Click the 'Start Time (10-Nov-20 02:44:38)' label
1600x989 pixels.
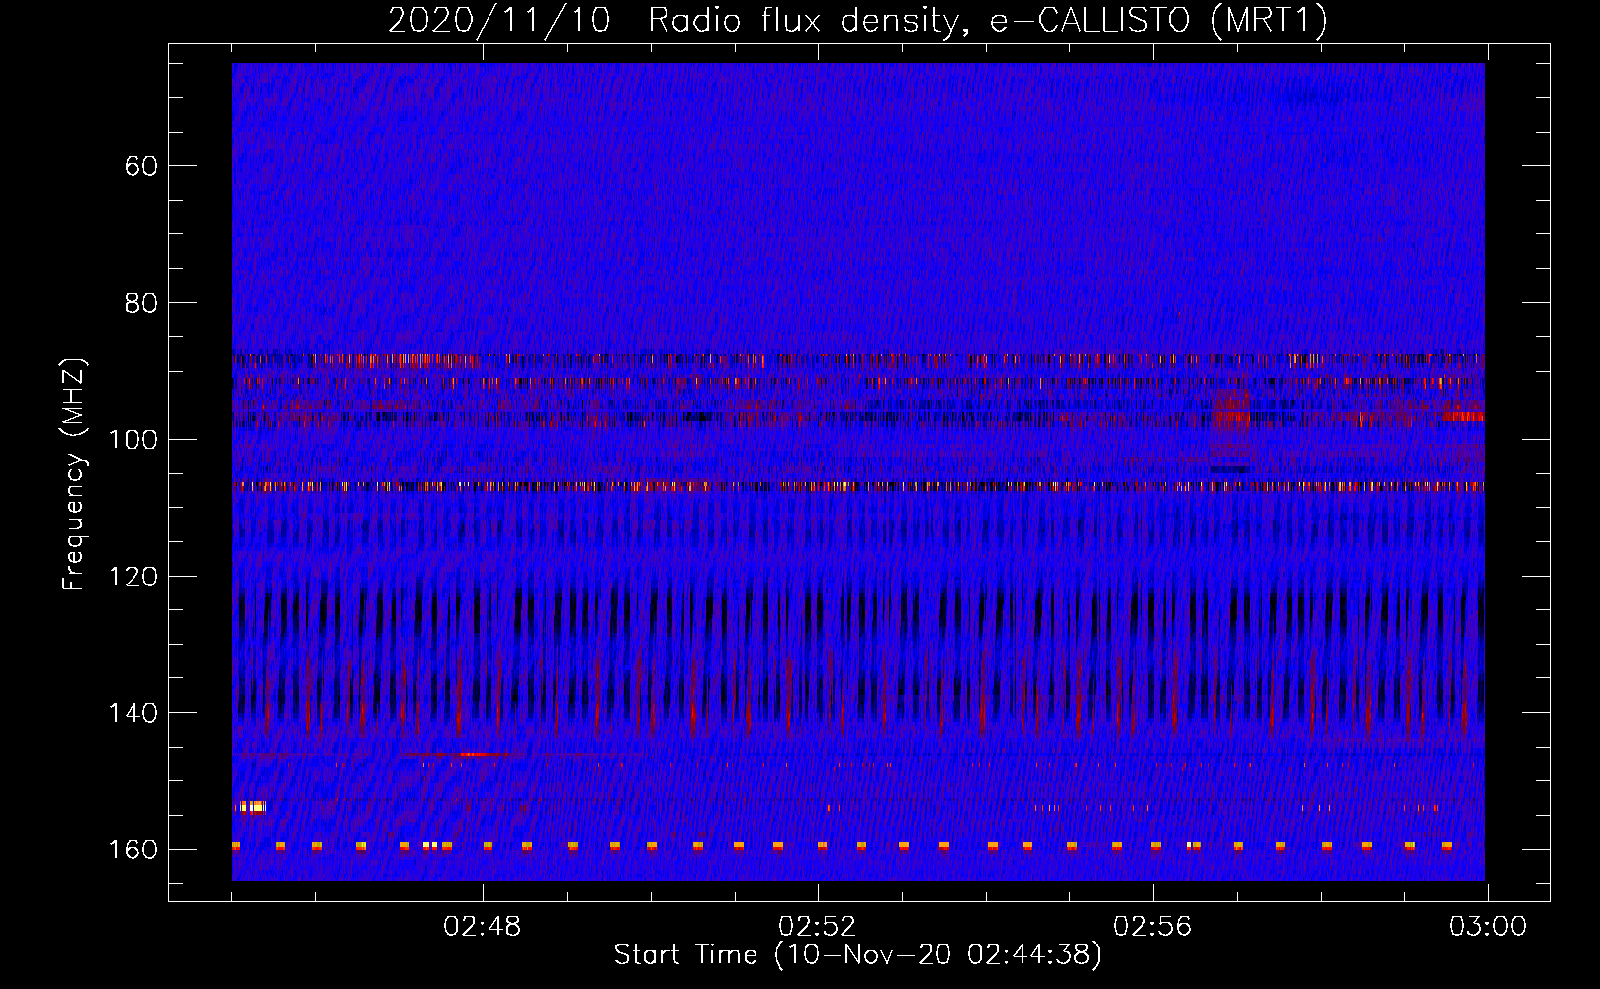[857, 955]
